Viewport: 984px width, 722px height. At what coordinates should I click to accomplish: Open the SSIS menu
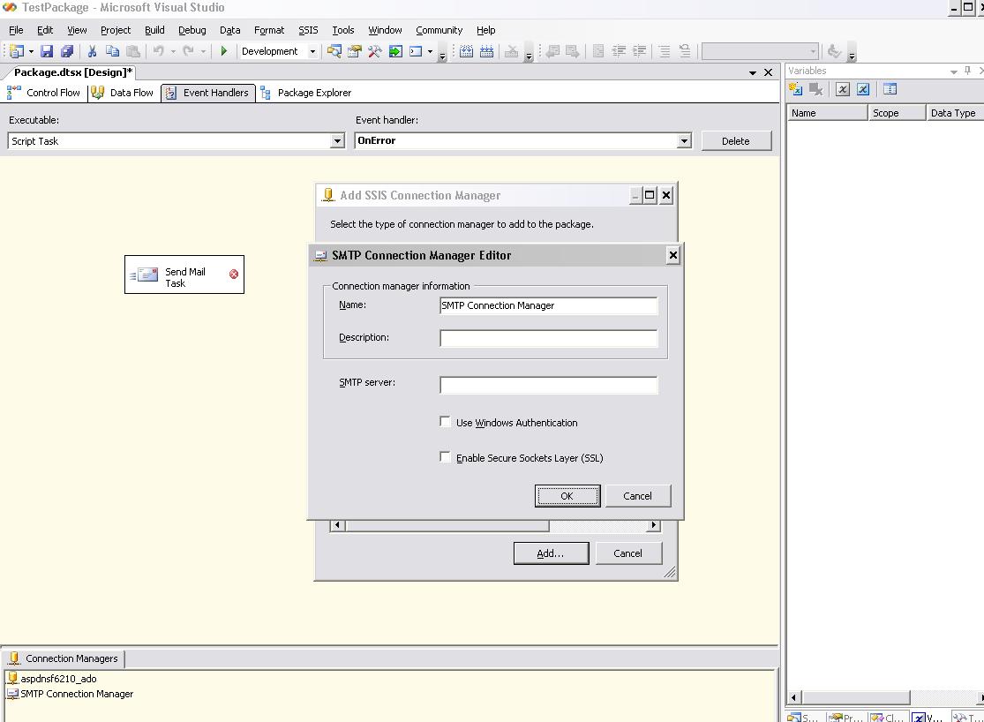[x=307, y=30]
